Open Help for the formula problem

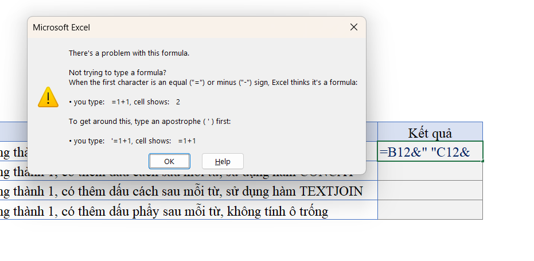223,161
